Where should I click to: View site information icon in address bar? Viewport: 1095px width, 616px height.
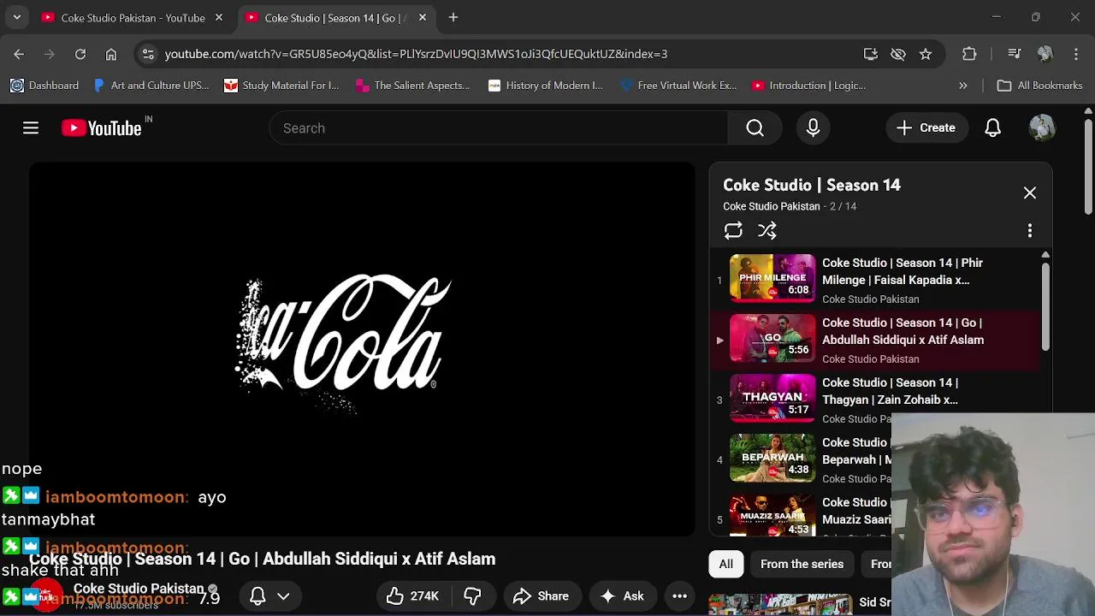pos(148,54)
